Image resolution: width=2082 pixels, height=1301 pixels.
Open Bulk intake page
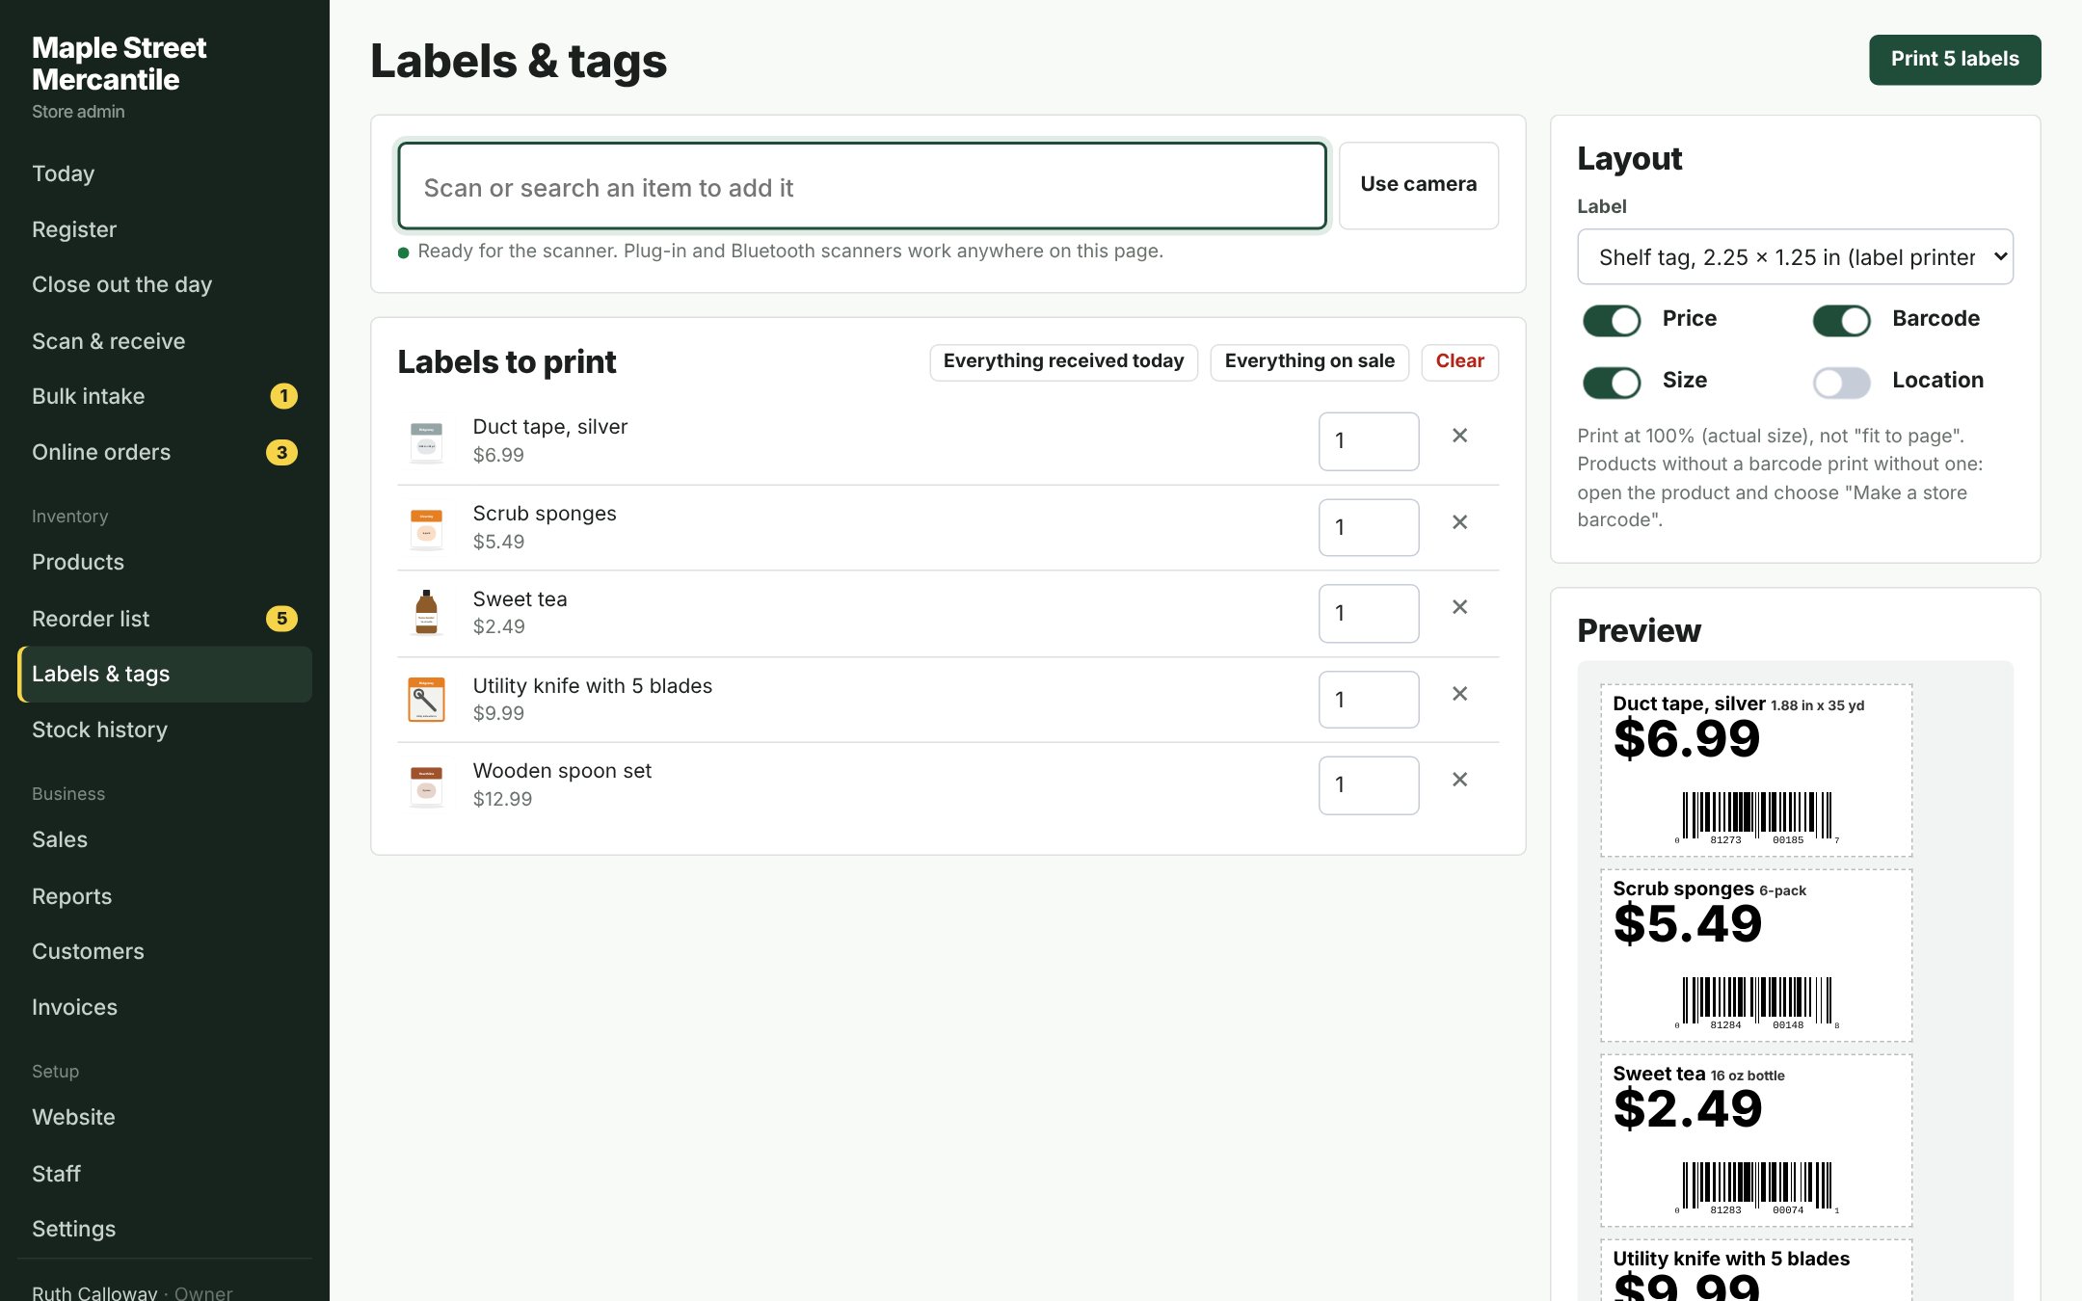(x=164, y=396)
